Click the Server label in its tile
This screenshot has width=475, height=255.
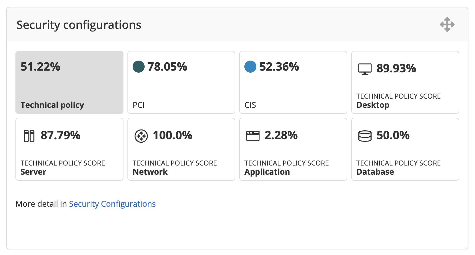point(33,172)
